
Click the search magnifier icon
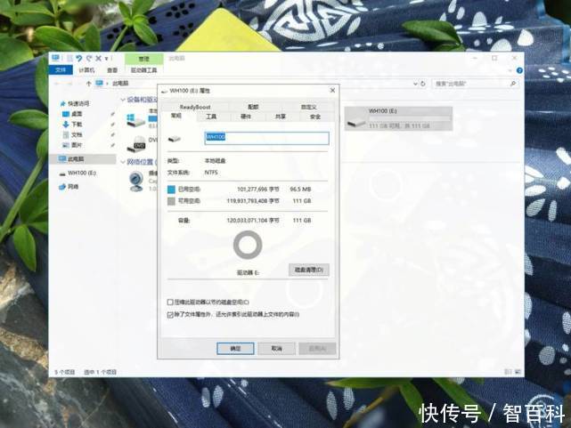(x=513, y=84)
